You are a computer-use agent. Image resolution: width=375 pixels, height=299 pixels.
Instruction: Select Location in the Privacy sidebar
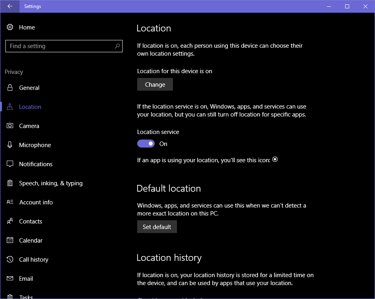30,107
